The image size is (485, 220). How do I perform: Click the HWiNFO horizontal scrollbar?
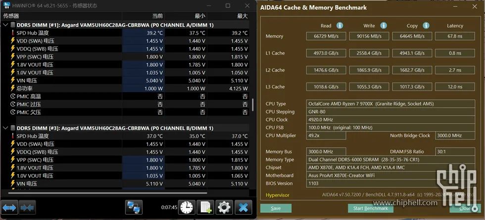pyautogui.click(x=108, y=193)
